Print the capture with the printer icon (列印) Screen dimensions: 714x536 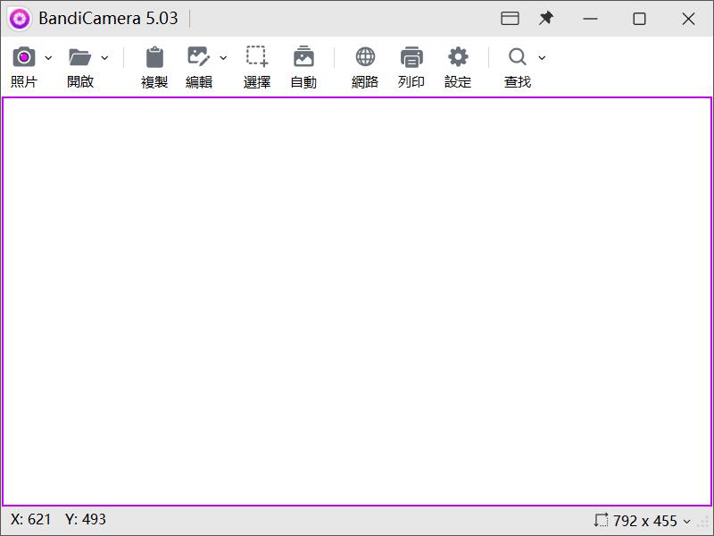click(x=411, y=58)
